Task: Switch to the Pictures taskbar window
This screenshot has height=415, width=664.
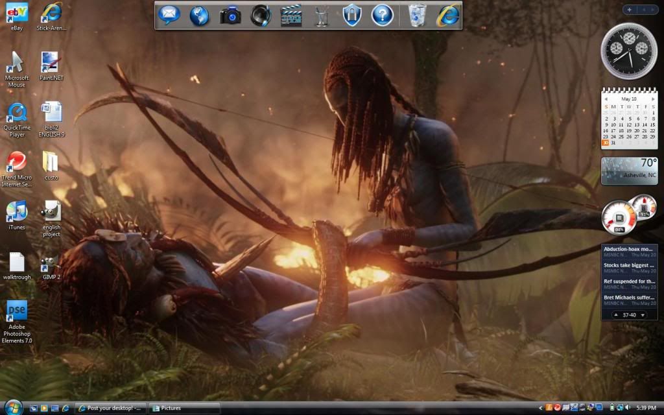Action: (184, 408)
